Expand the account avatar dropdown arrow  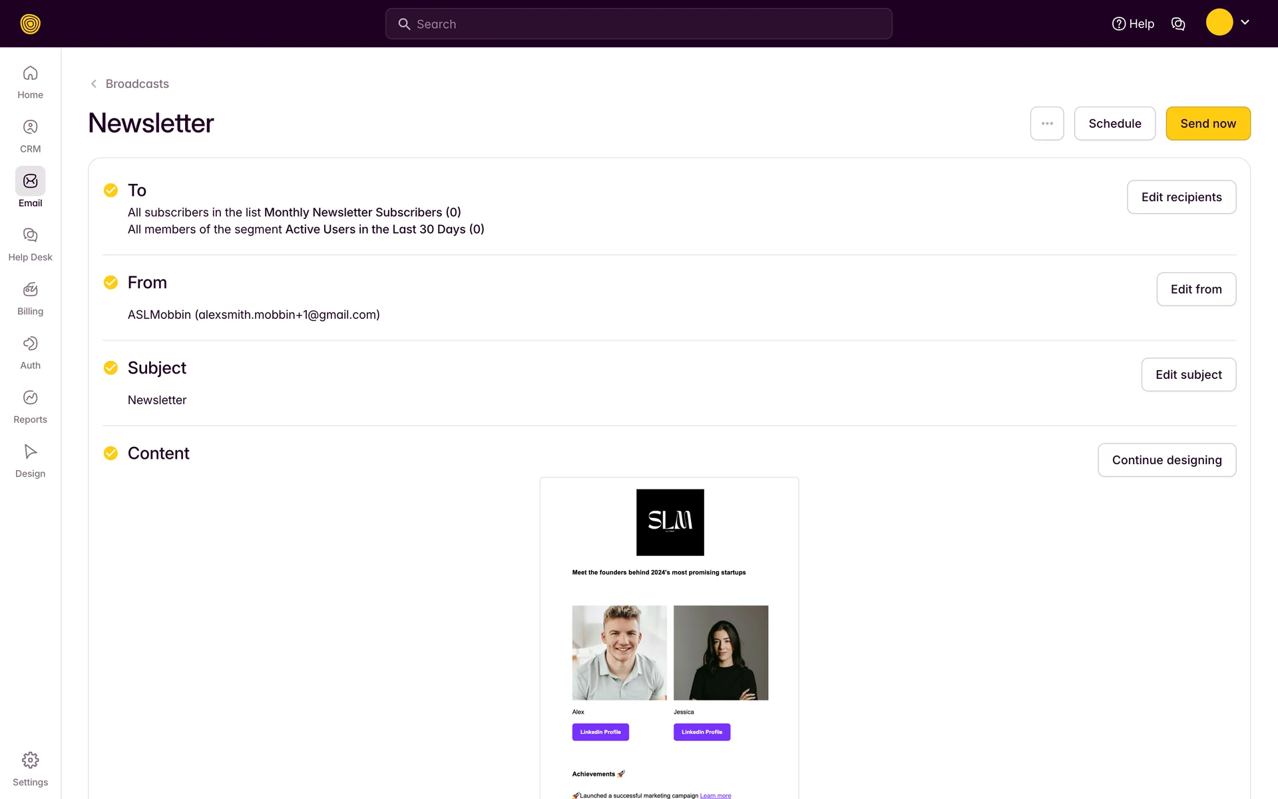coord(1245,23)
